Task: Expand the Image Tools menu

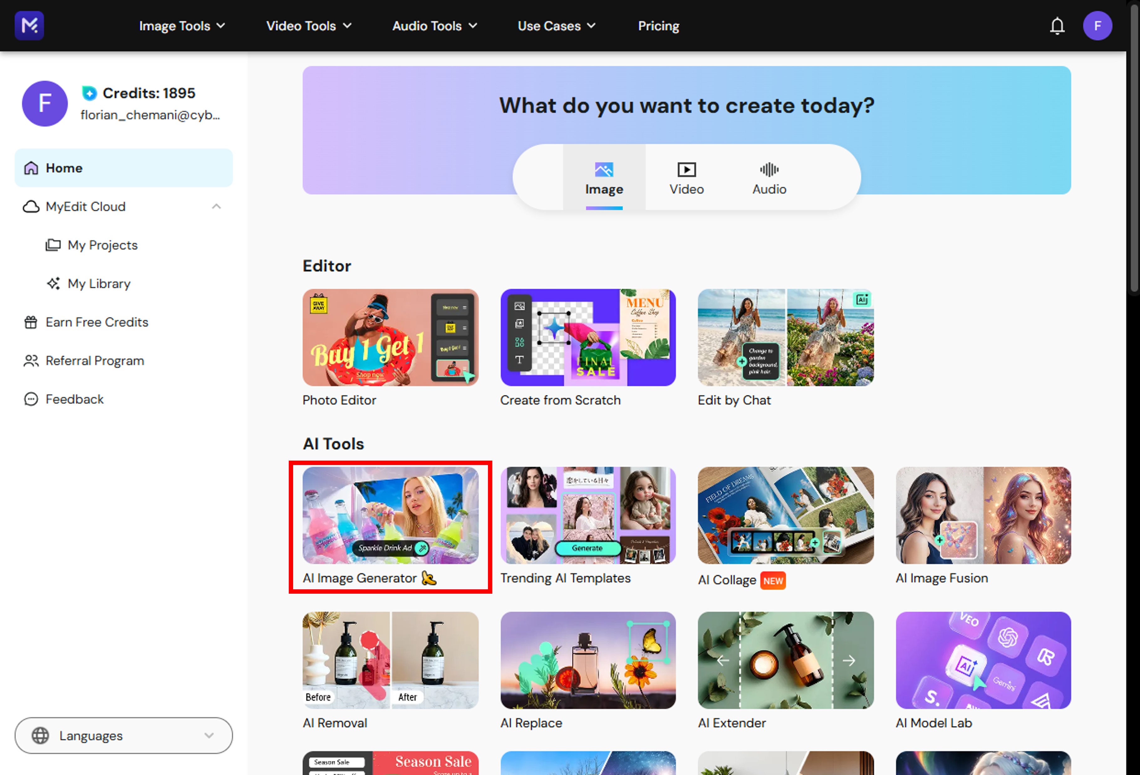Action: [182, 25]
